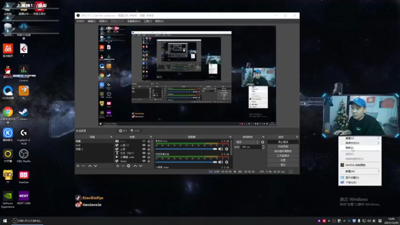Open the 腾讯QQ penguin desktop icon
The width and height of the screenshot is (400, 225).
pos(8,71)
